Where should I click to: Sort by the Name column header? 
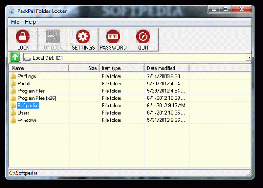pyautogui.click(x=39, y=68)
